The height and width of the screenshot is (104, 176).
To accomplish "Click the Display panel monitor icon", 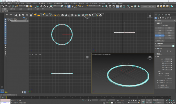I will (x=169, y=15).
